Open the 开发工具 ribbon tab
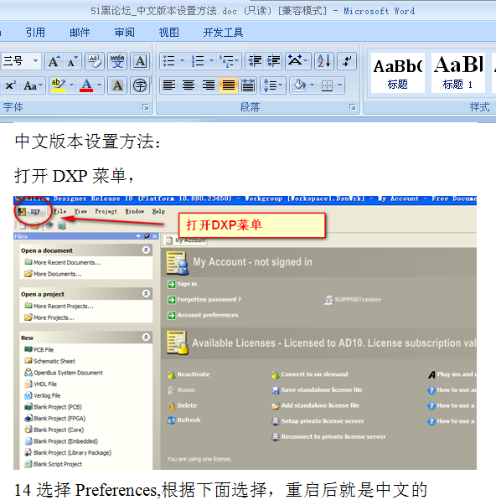 click(223, 33)
